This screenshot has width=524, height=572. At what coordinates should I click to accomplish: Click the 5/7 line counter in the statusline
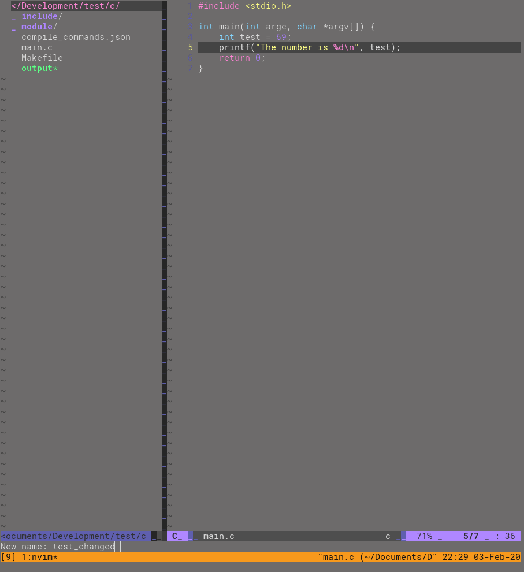471,536
